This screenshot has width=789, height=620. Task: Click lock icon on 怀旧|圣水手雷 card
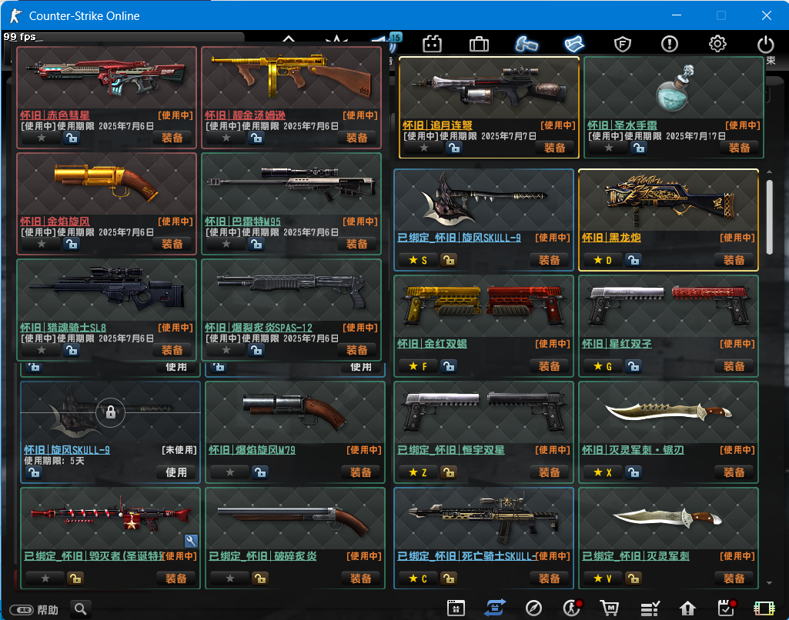(x=639, y=148)
